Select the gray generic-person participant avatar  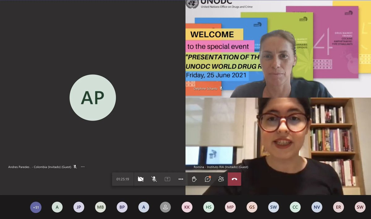[x=165, y=207]
